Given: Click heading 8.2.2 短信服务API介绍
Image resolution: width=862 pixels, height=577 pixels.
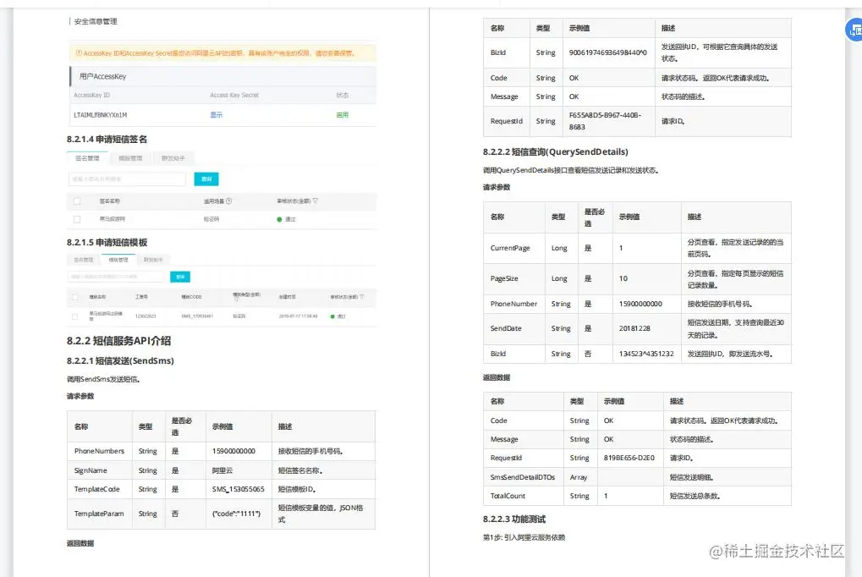Looking at the screenshot, I should click(118, 340).
